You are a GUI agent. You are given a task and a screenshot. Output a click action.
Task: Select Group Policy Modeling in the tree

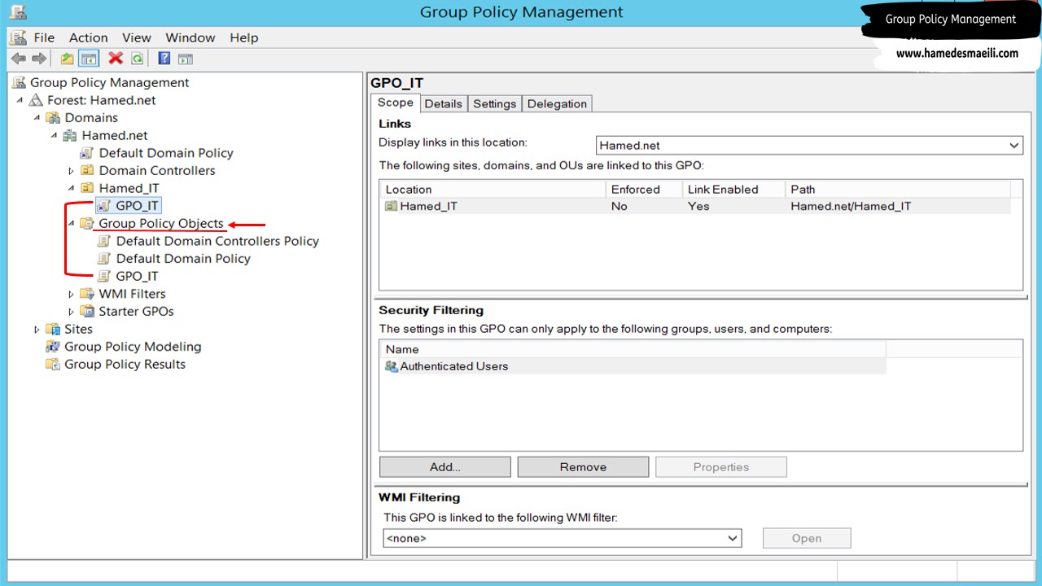point(133,347)
